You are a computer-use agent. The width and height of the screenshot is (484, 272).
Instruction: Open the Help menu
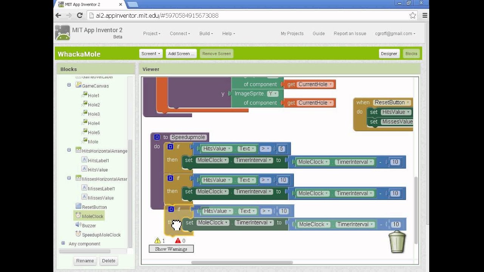tap(228, 34)
